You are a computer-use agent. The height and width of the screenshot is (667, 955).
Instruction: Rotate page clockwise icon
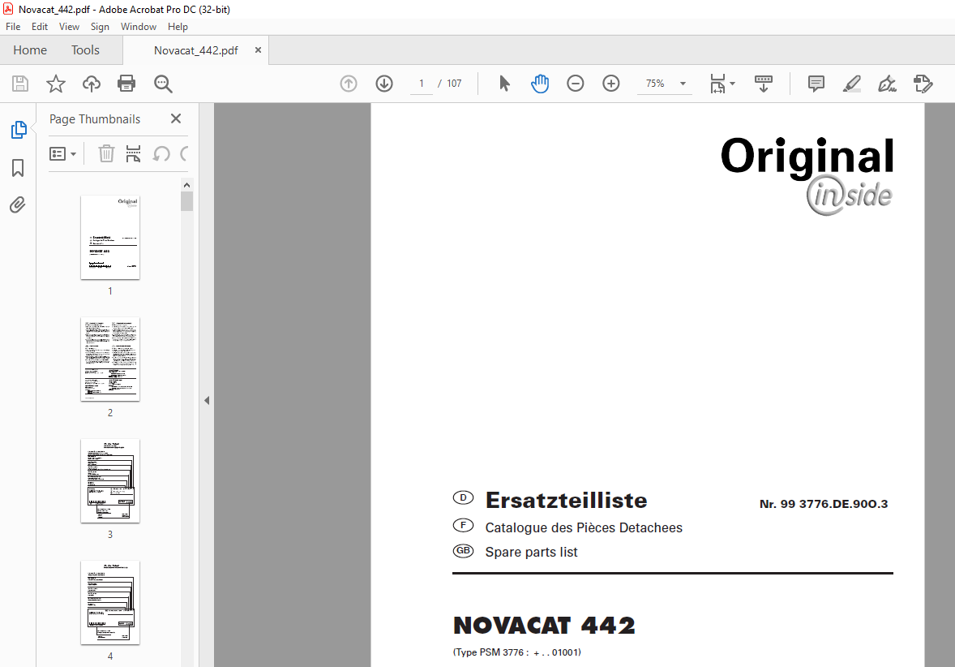click(184, 153)
